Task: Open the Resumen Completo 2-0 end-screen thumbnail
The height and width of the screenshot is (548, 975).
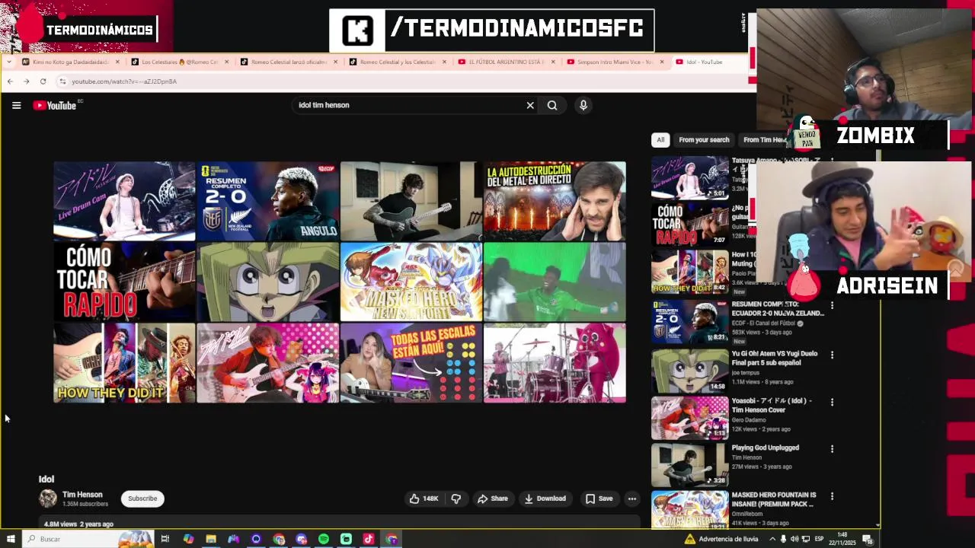Action: tap(267, 201)
